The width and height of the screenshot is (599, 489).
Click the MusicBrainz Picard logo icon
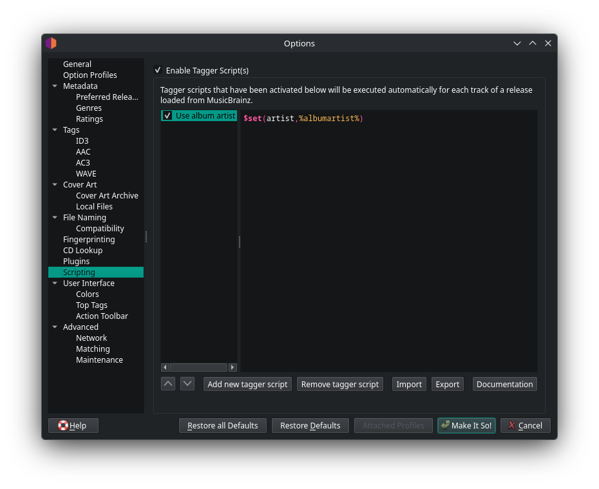pyautogui.click(x=51, y=43)
